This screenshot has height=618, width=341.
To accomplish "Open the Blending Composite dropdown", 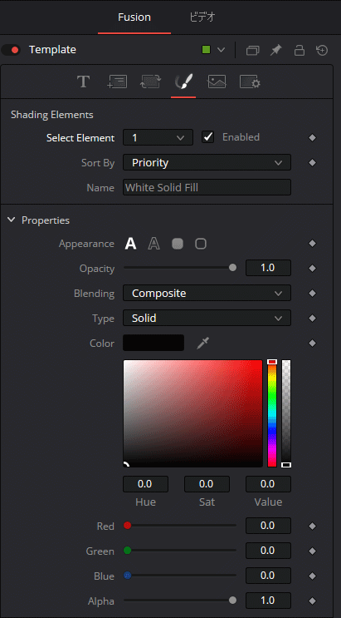I will coord(207,294).
